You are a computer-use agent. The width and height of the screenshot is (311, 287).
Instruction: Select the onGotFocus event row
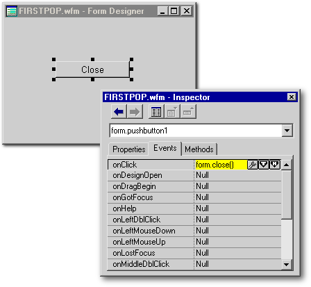194,197
